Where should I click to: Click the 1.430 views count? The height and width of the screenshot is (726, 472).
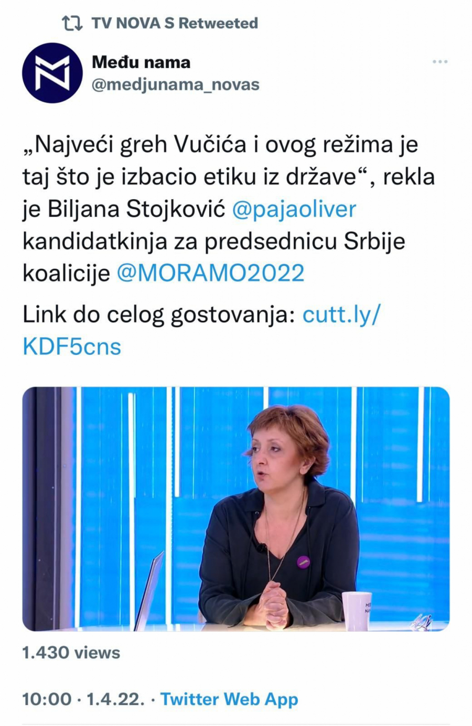point(71,653)
